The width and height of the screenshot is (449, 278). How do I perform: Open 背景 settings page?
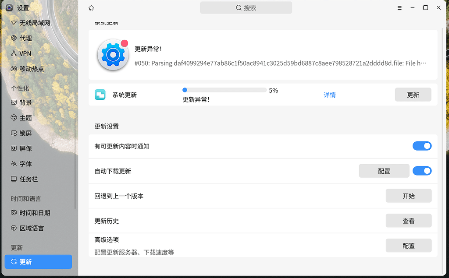tap(39, 102)
